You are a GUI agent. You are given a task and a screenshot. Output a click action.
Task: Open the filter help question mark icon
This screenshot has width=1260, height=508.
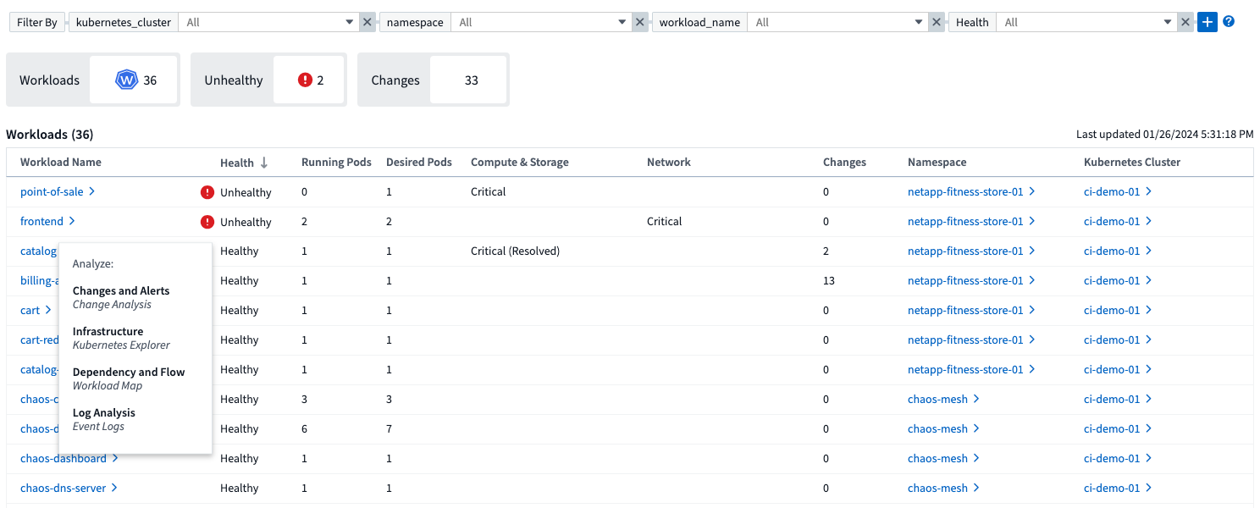point(1229,22)
